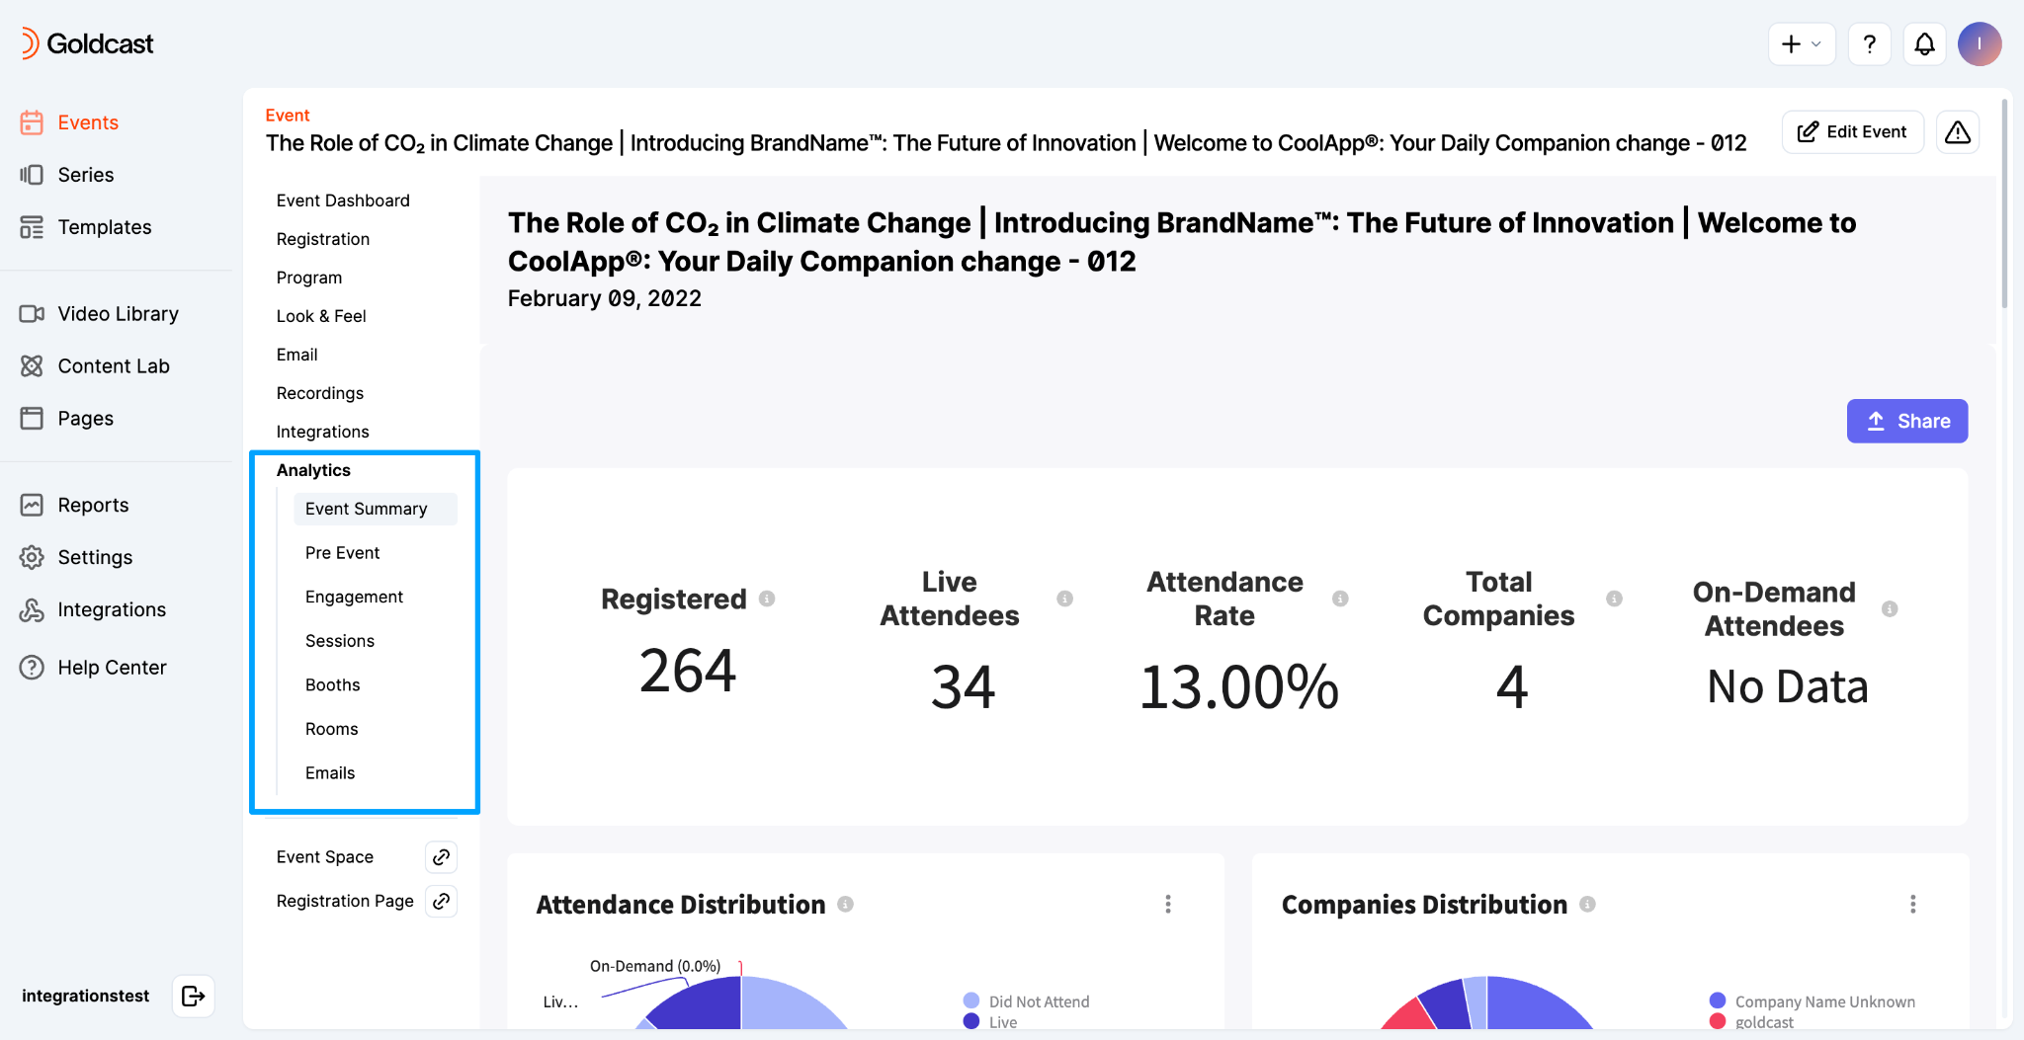
Task: Click info icon beside Companies Distribution title
Action: [x=1587, y=904]
